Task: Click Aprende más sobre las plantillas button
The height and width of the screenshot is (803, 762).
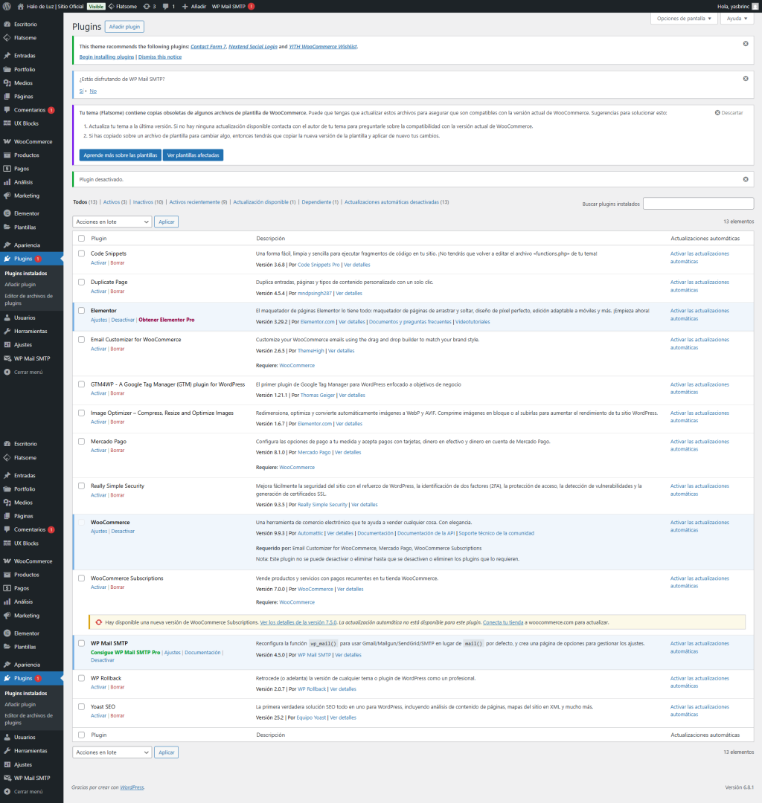Action: pos(121,155)
